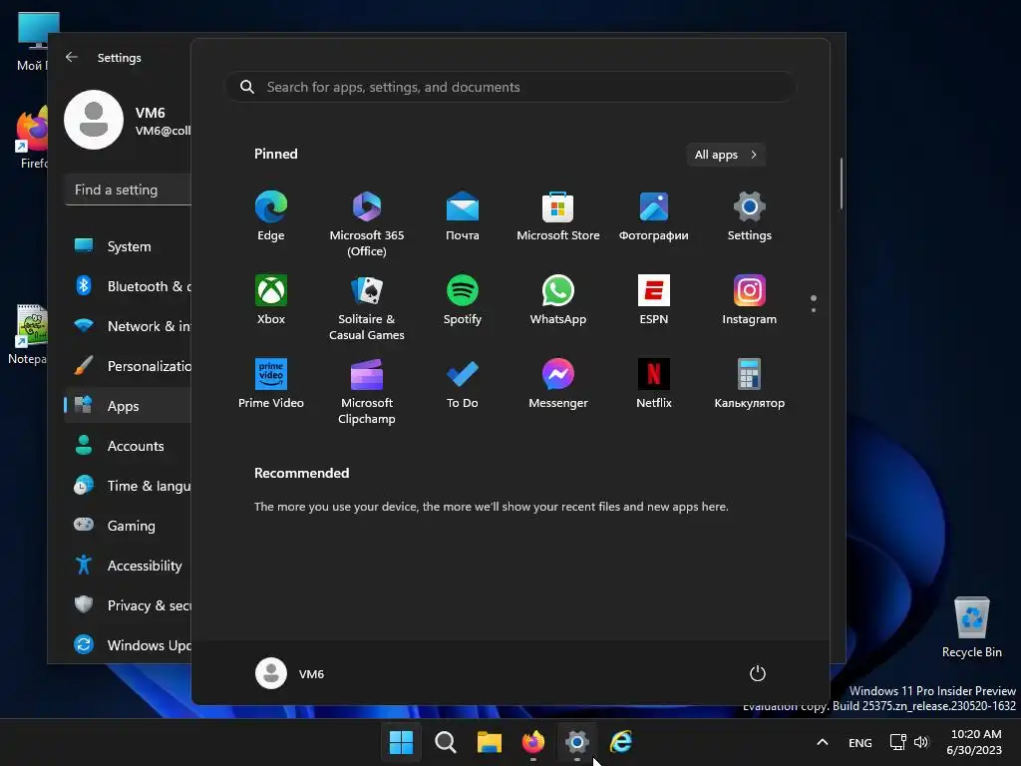Screen dimensions: 1021x766
Task: Launch Messenger from pinned apps
Action: pos(558,384)
